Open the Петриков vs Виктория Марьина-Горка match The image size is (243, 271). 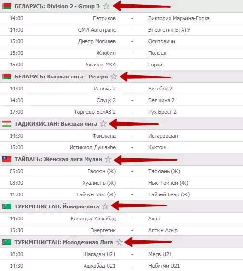121,18
